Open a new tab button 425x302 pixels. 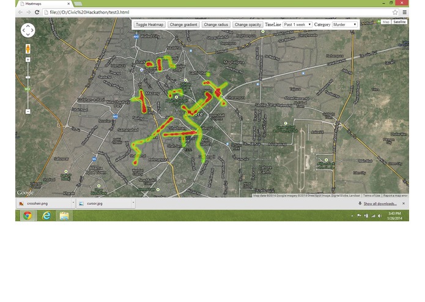click(78, 4)
